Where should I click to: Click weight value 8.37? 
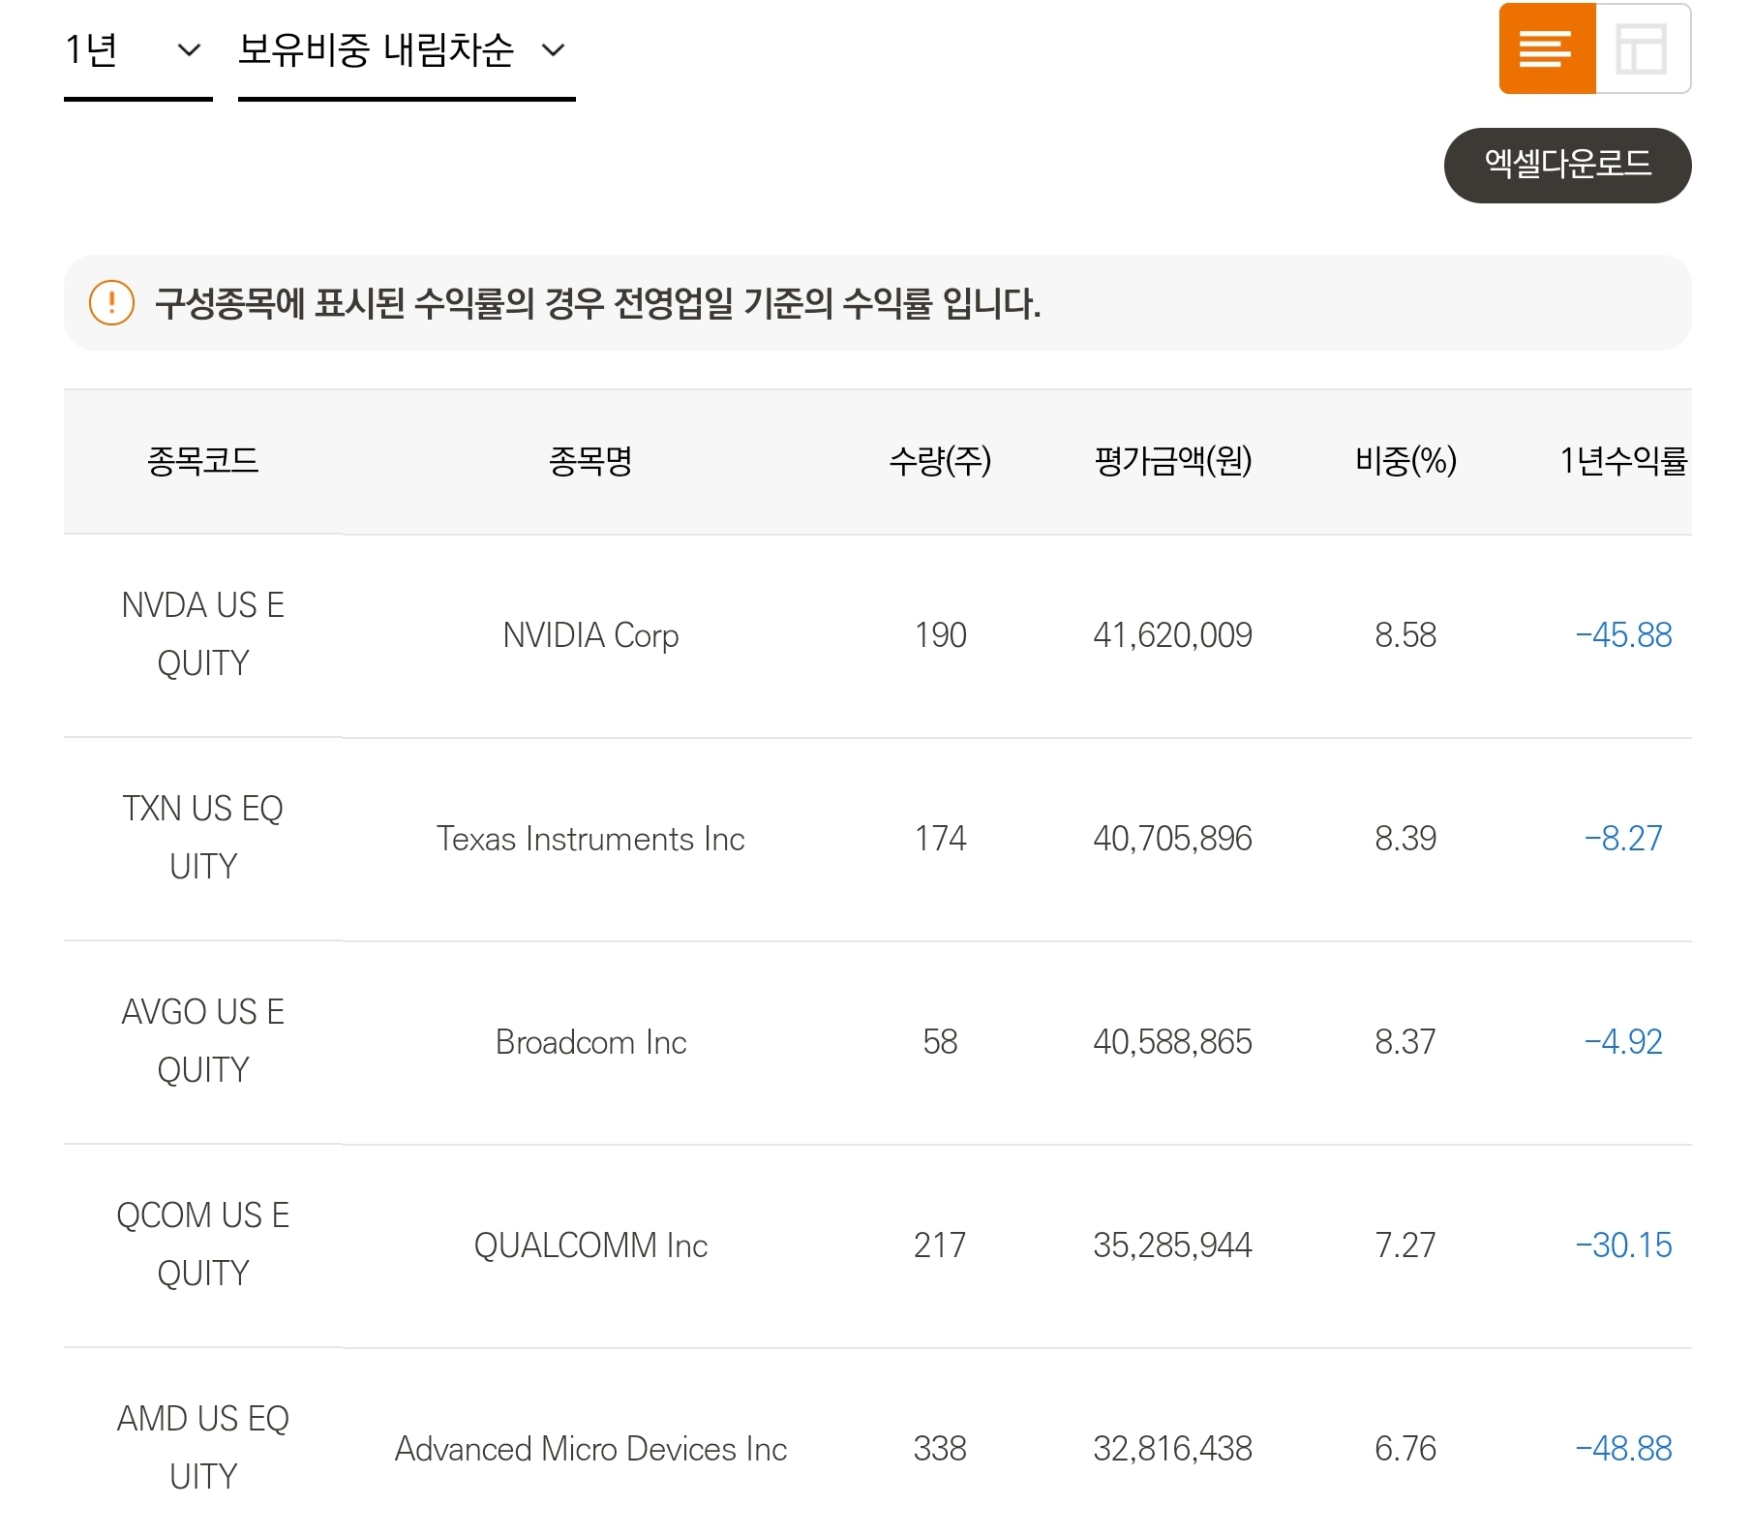(x=1405, y=1042)
